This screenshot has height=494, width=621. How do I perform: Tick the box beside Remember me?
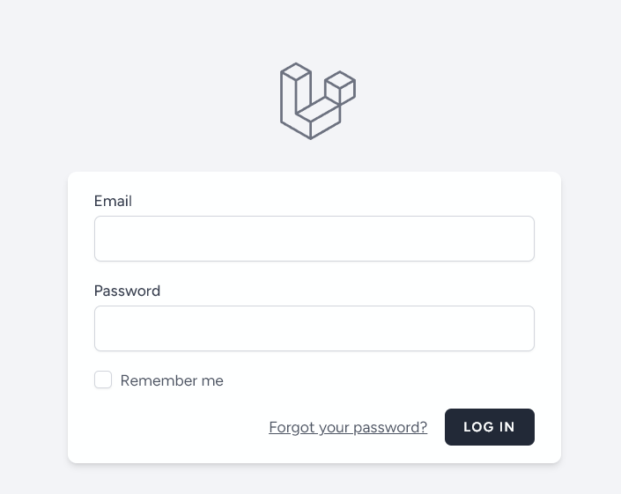(x=103, y=380)
